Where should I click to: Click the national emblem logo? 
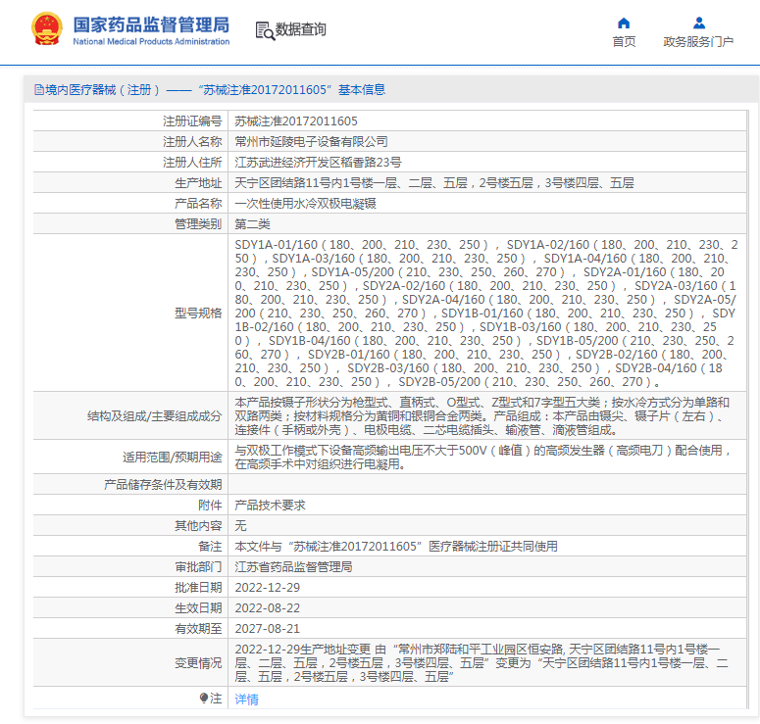tap(47, 29)
